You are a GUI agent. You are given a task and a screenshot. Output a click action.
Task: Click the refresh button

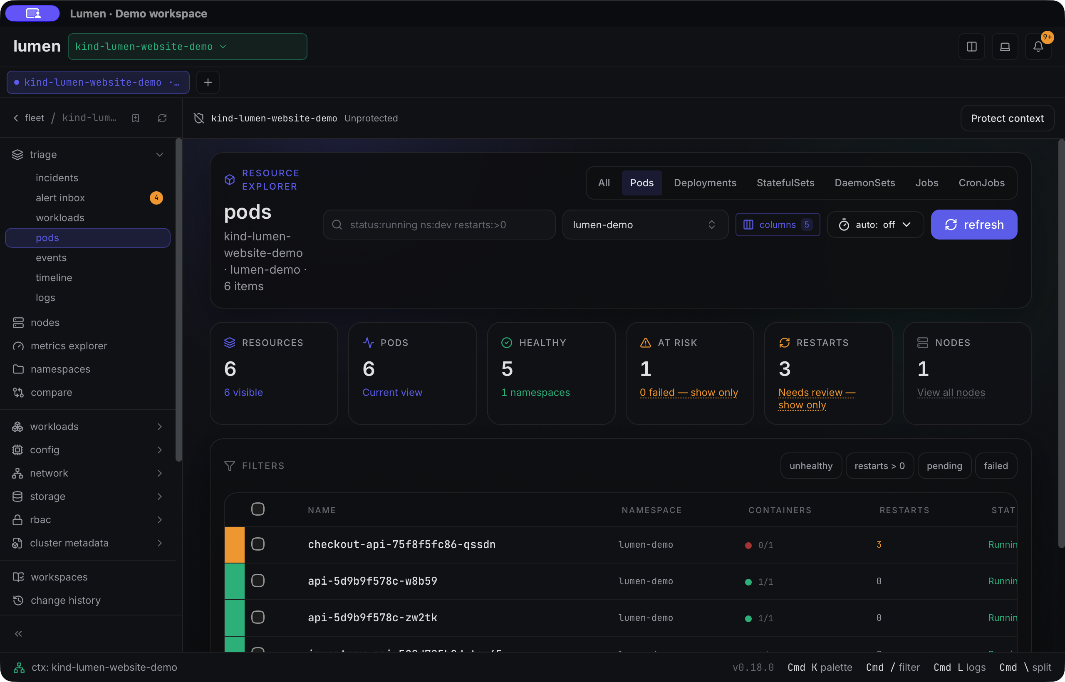(974, 225)
